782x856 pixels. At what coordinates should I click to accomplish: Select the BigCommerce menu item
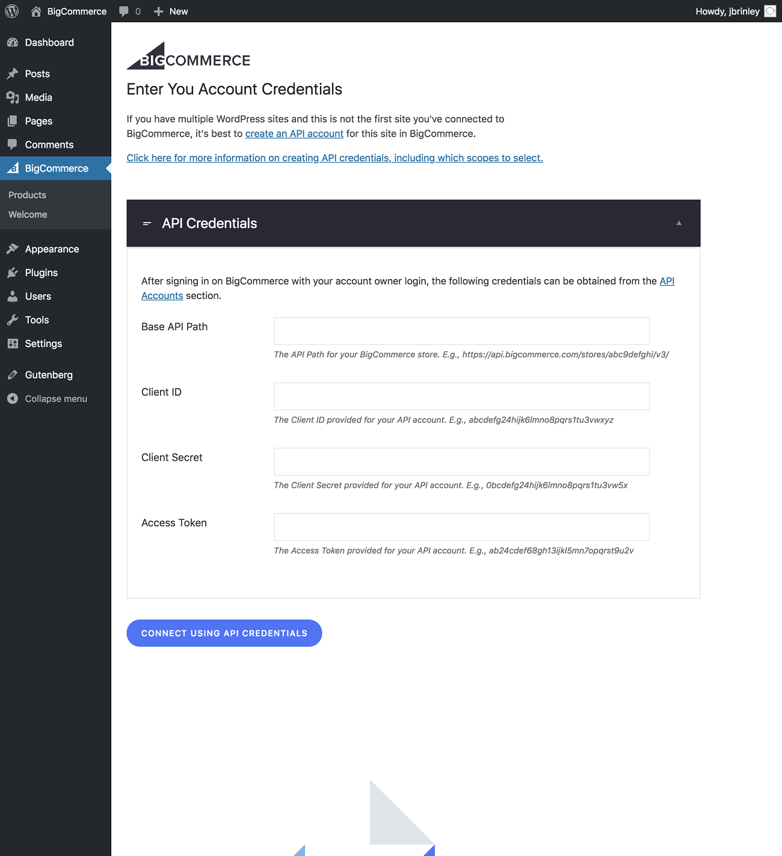pyautogui.click(x=55, y=168)
